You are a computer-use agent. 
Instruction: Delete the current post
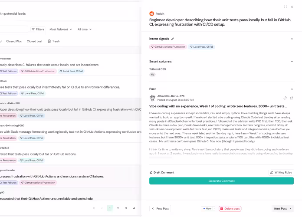coord(230,209)
